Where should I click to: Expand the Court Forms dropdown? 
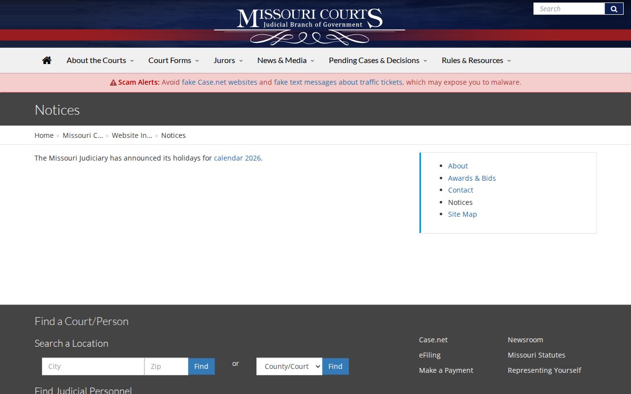coord(174,60)
